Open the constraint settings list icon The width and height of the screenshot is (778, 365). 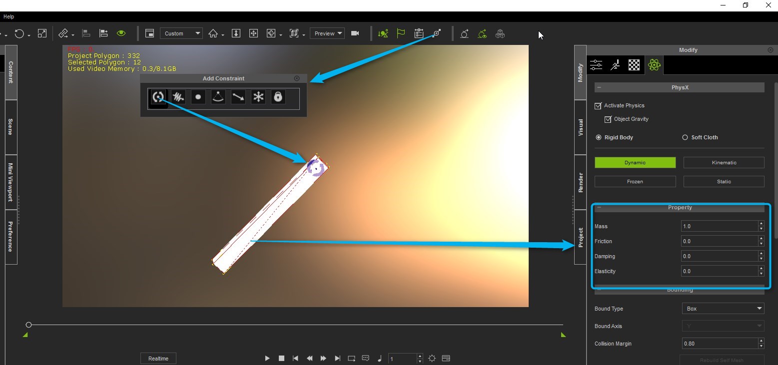419,33
